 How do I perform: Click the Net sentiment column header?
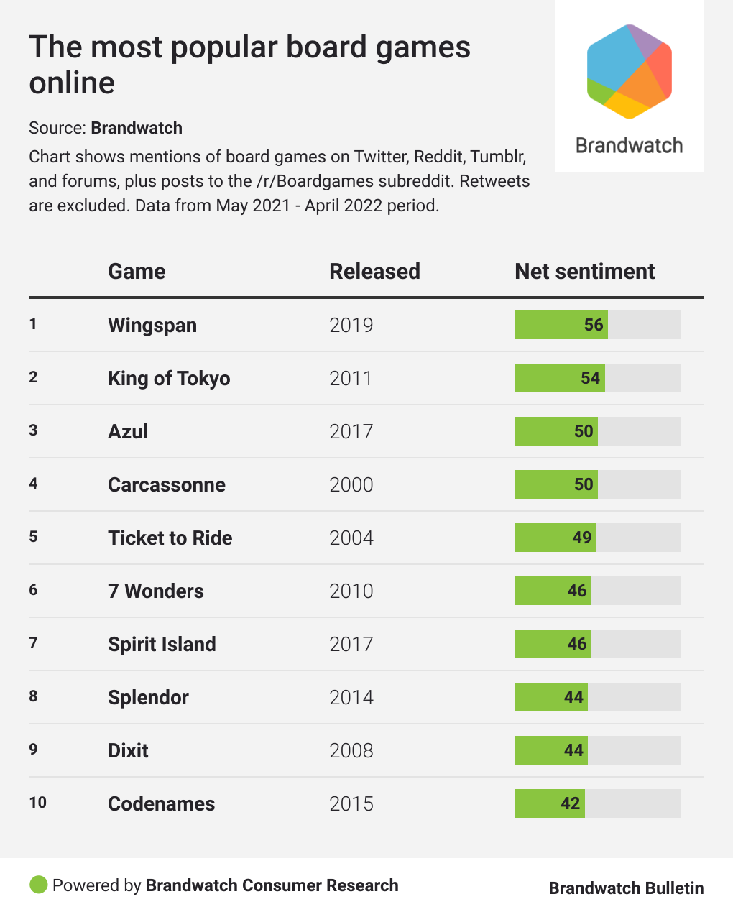pyautogui.click(x=584, y=271)
